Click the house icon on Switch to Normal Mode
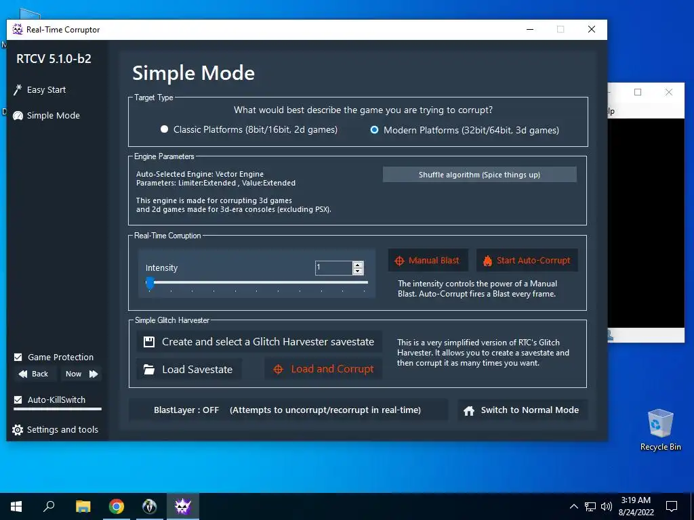694x520 pixels. [469, 411]
